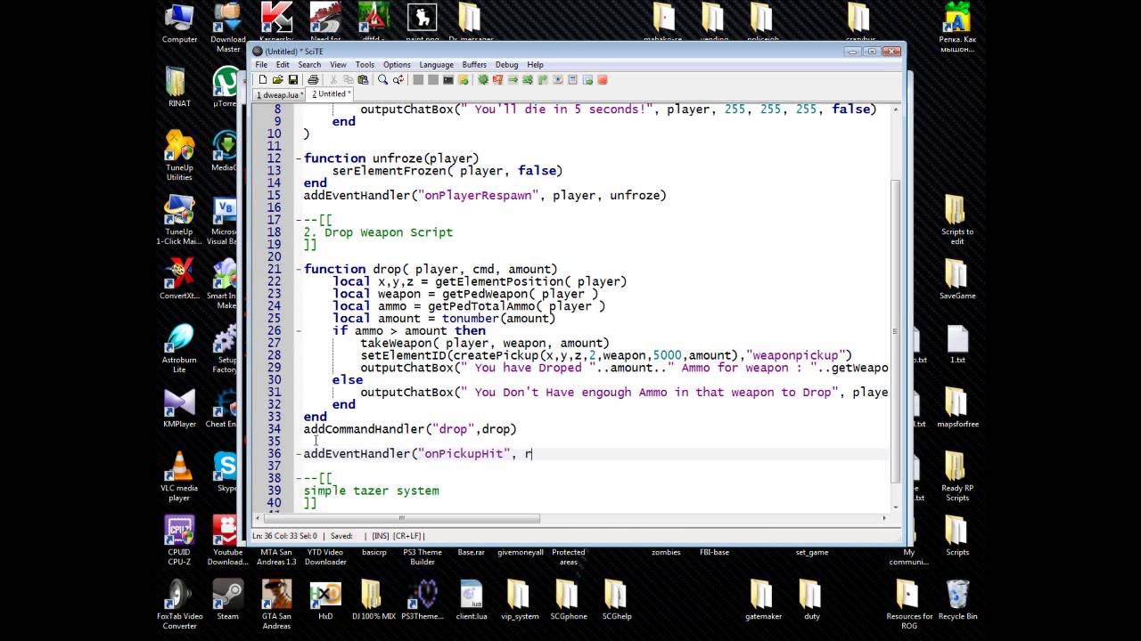Select the Computer desktop icon
Image resolution: width=1141 pixels, height=641 pixels.
point(179,23)
